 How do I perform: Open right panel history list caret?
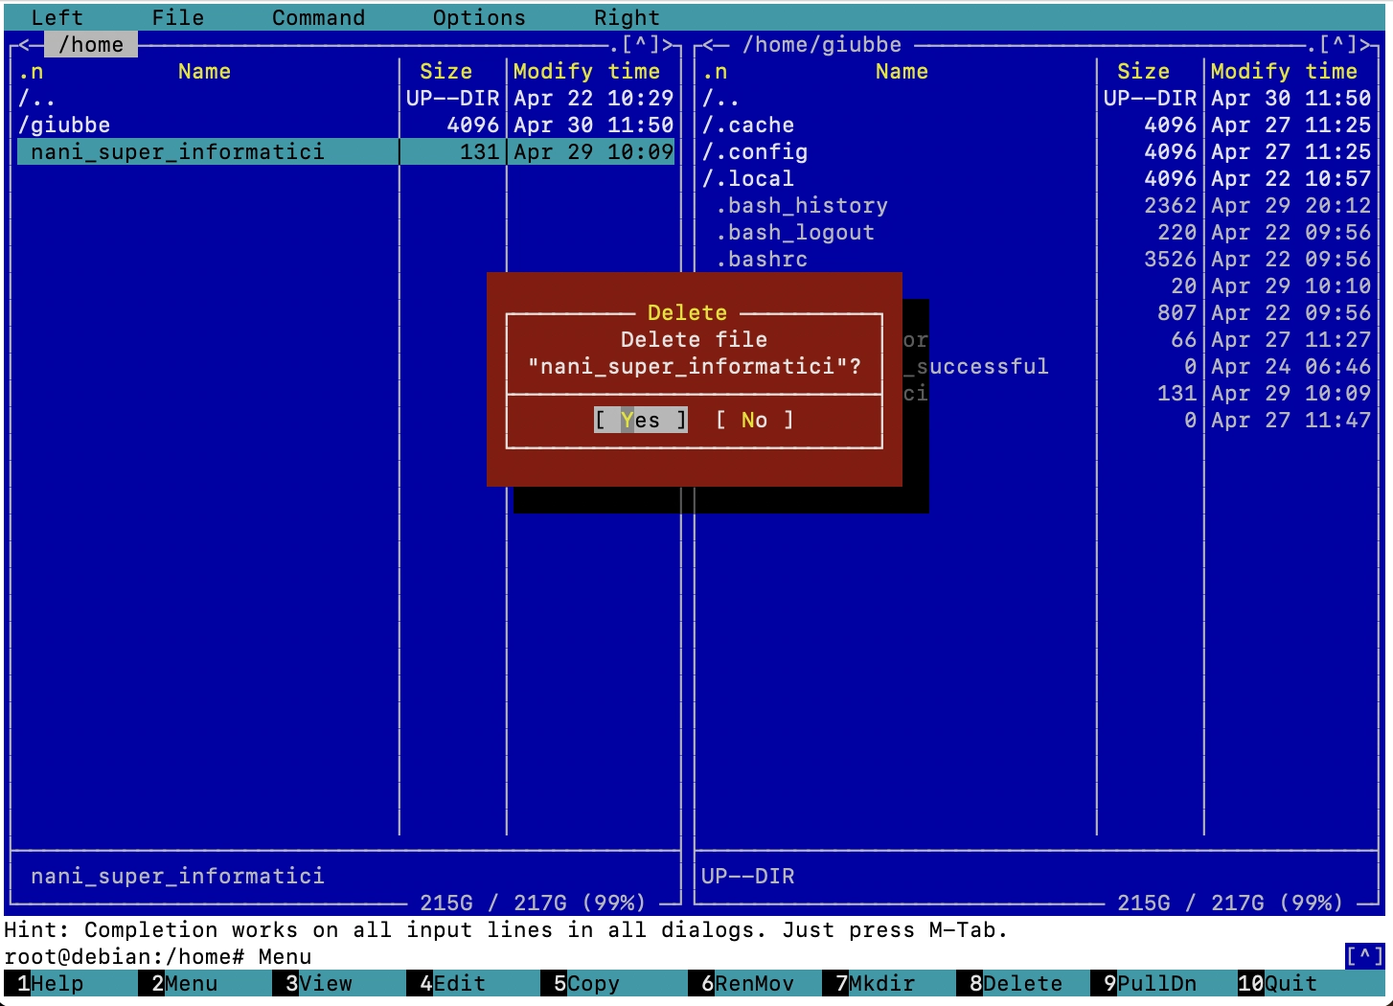pos(1337,44)
